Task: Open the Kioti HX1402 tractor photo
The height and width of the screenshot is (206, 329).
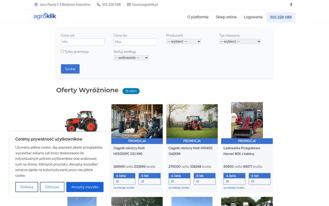Action: tap(192, 121)
